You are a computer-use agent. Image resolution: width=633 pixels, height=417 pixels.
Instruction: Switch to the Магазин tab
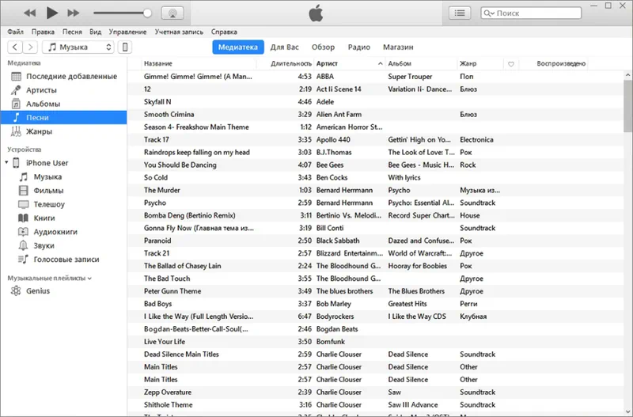398,47
